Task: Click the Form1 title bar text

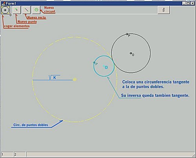Action: pyautogui.click(x=11, y=4)
